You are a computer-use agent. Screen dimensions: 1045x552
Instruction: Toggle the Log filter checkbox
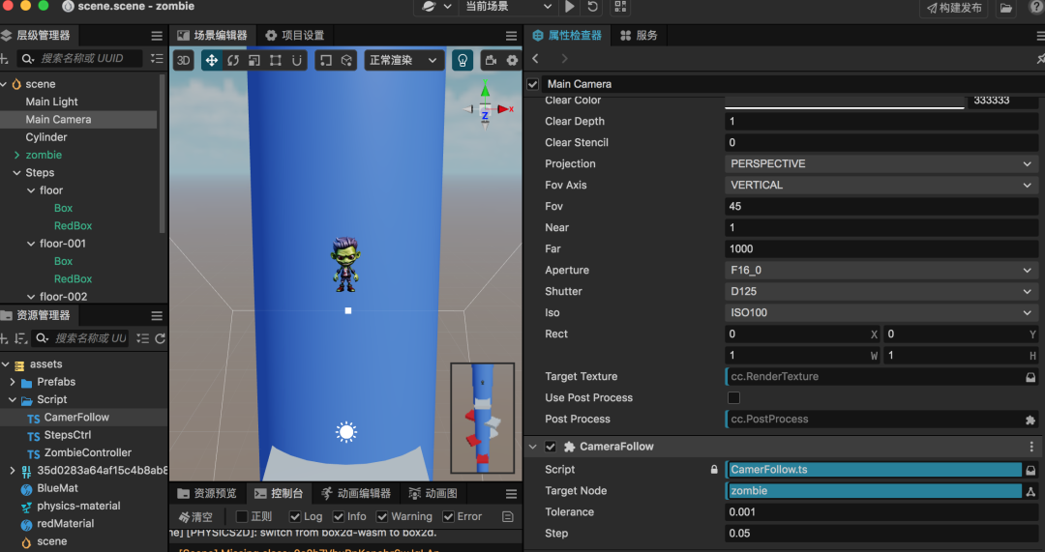point(294,516)
